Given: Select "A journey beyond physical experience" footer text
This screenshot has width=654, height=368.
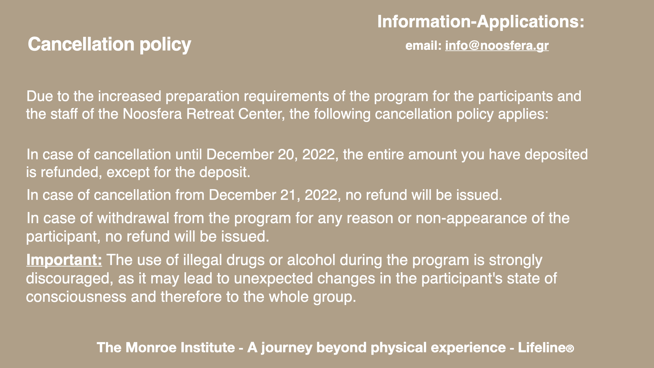Looking at the screenshot, I should click(376, 348).
